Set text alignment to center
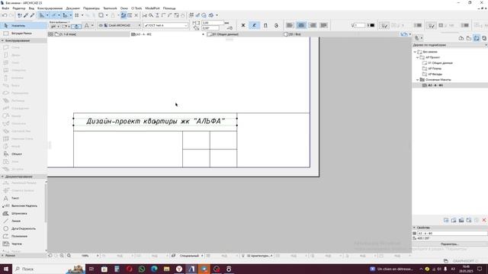The width and height of the screenshot is (488, 274). coord(301,25)
